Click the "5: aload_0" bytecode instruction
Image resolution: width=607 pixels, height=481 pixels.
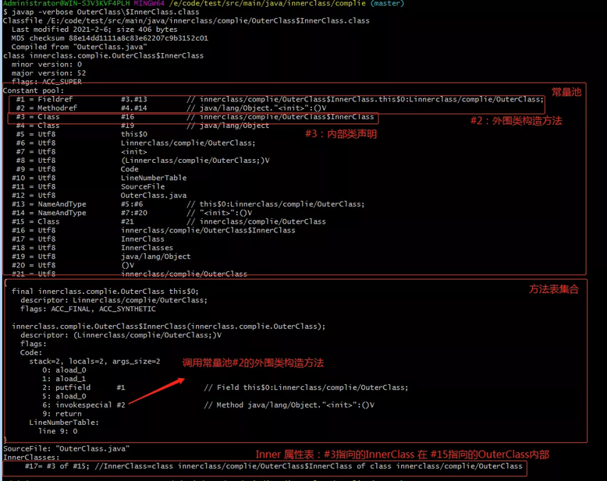tap(64, 396)
